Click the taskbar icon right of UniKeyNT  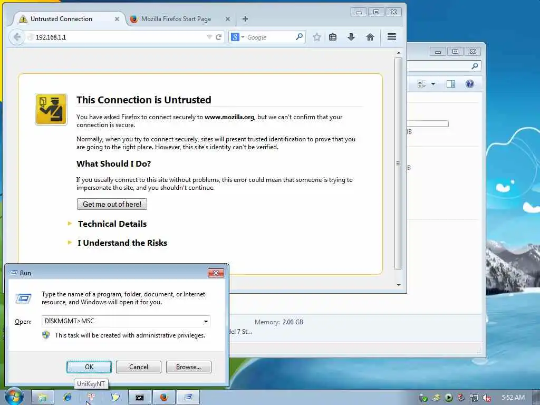pos(115,398)
